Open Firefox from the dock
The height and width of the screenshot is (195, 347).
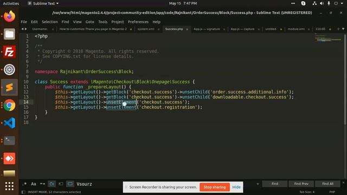pos(9,16)
